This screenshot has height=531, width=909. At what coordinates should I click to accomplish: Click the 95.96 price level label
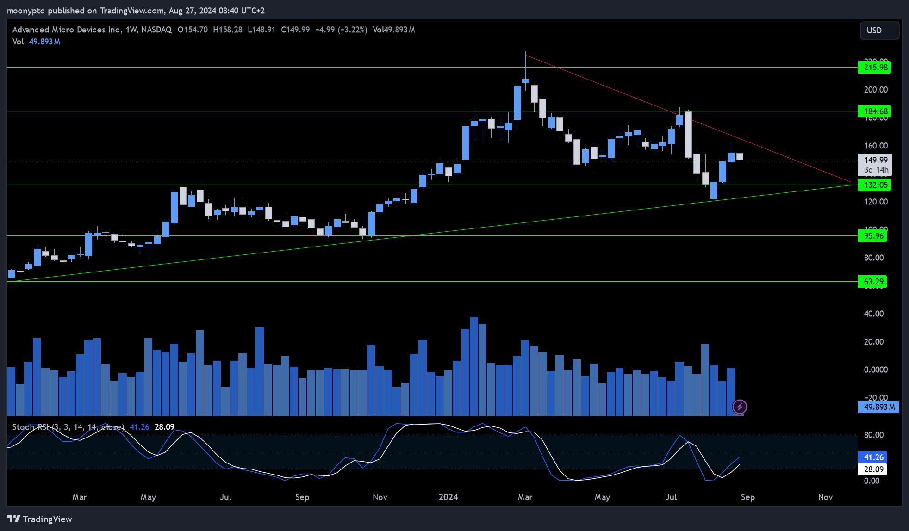coord(872,236)
